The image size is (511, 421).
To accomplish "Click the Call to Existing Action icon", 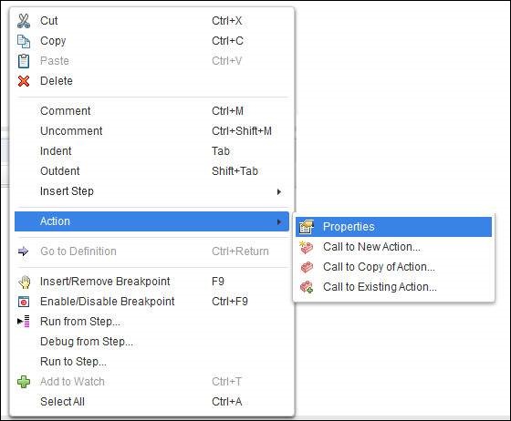I will (x=307, y=287).
